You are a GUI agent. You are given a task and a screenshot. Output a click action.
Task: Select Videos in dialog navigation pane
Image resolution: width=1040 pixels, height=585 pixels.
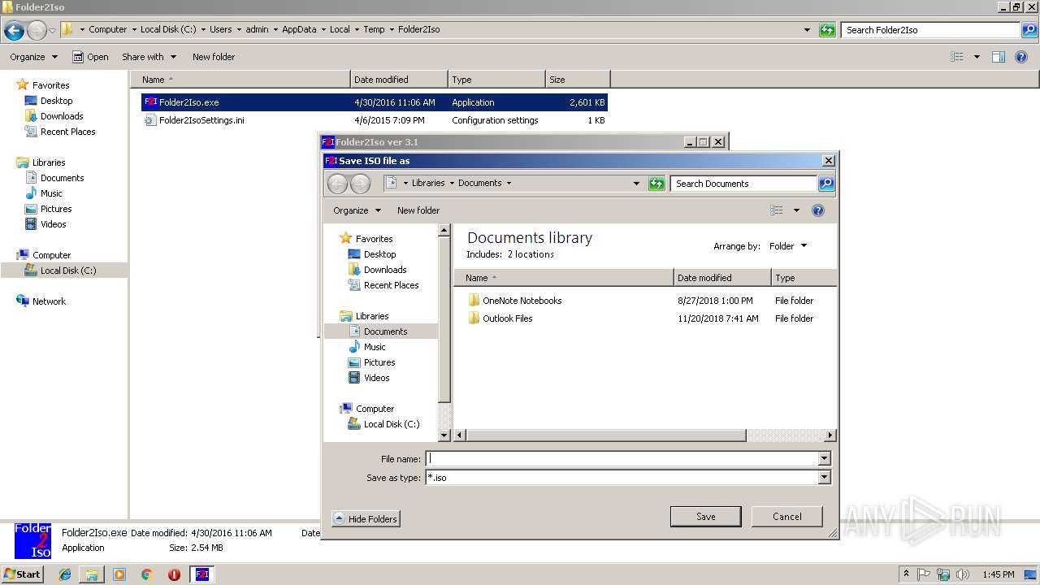[376, 378]
